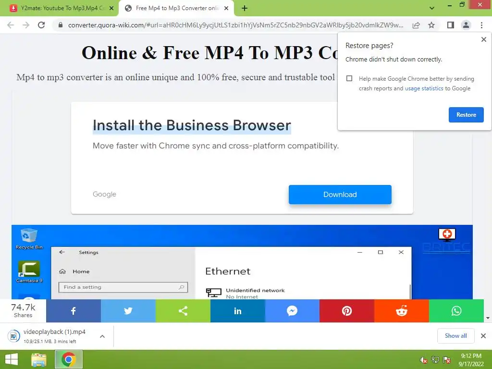Share on WhatsApp
This screenshot has height=369, width=492.
(x=456, y=311)
